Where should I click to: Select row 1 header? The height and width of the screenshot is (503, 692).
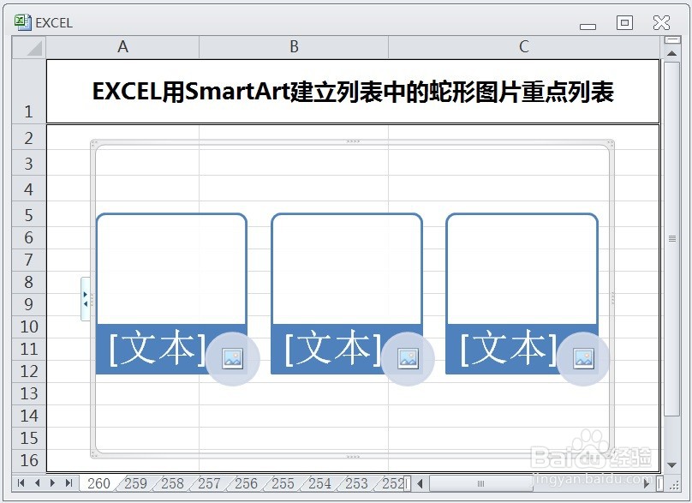pos(28,92)
